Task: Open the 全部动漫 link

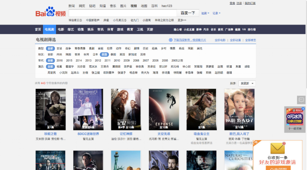Action: 235,40
